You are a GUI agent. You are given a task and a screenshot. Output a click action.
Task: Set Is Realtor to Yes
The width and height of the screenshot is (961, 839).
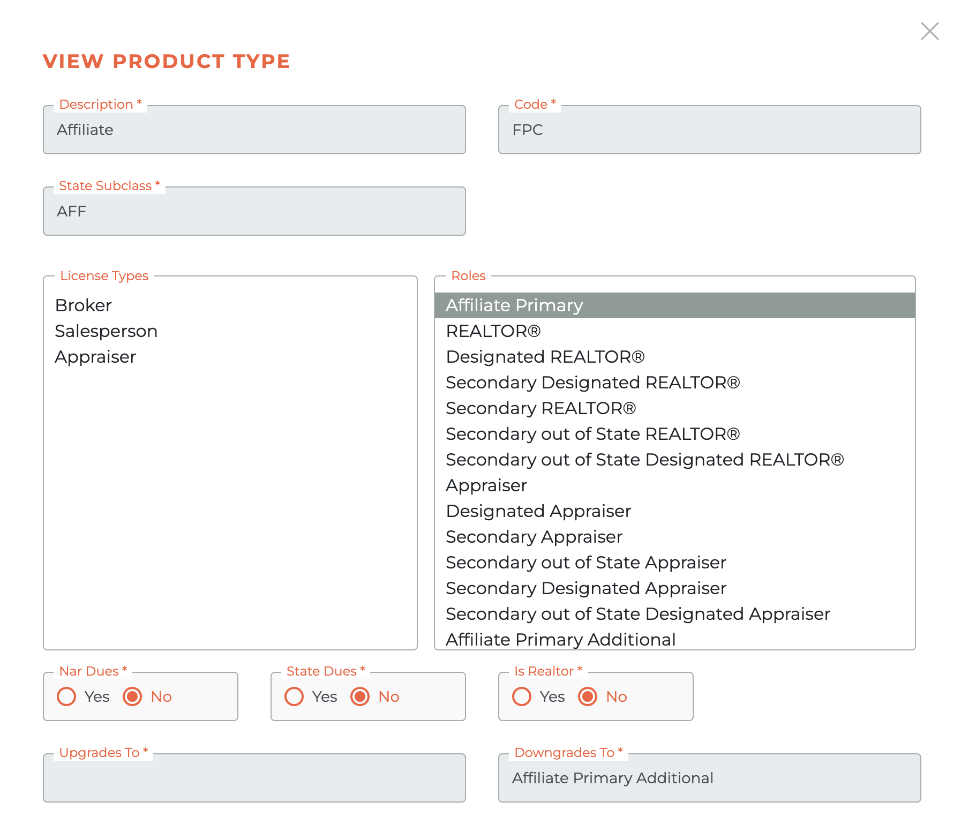(x=522, y=696)
